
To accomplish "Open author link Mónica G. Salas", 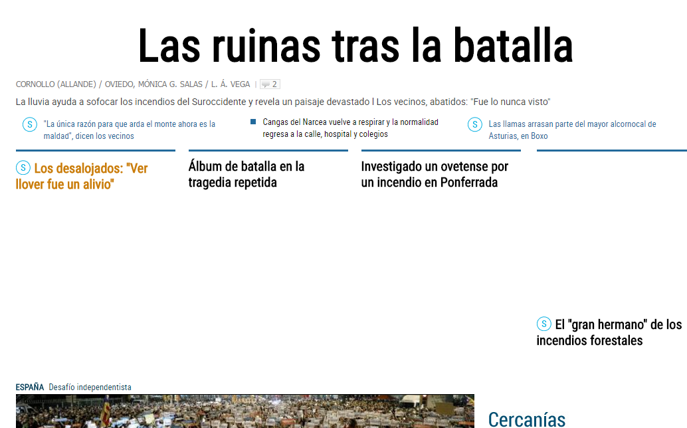I will point(169,84).
